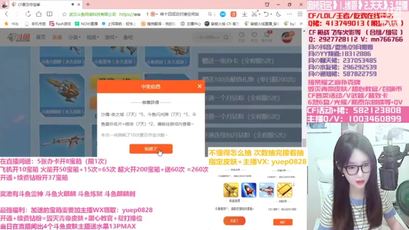
Task: Open the browser hamburger main menu
Action: point(300,14)
